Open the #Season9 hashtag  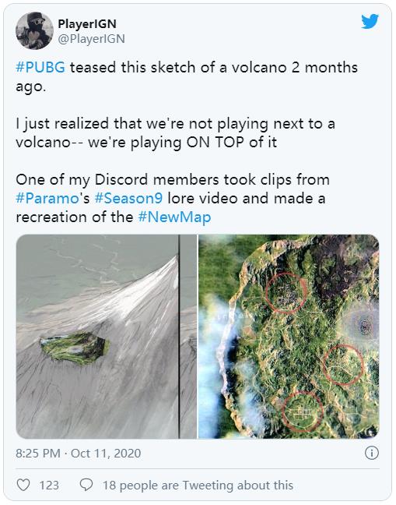click(128, 199)
